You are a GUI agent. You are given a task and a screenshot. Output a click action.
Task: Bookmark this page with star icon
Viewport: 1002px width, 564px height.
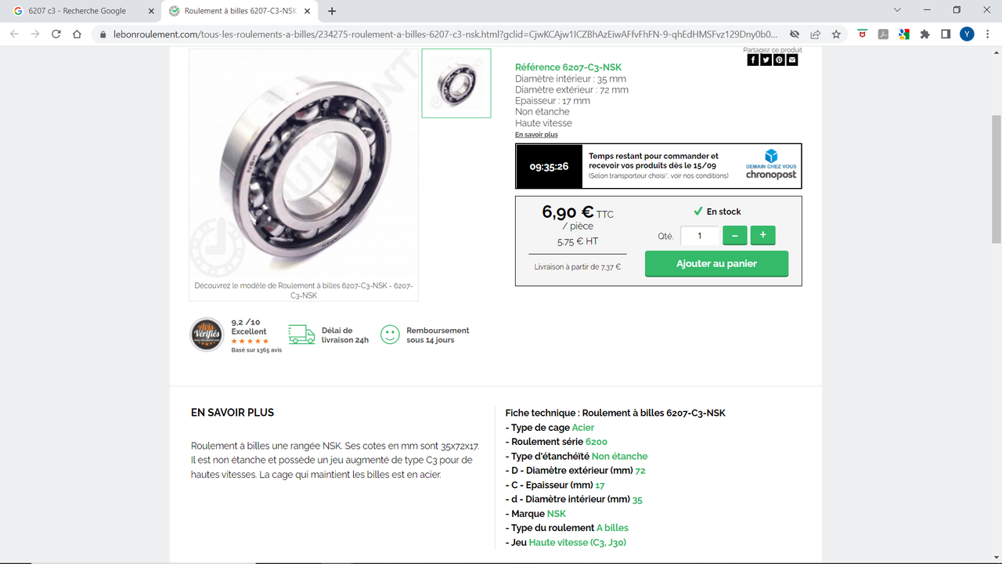coord(836,34)
